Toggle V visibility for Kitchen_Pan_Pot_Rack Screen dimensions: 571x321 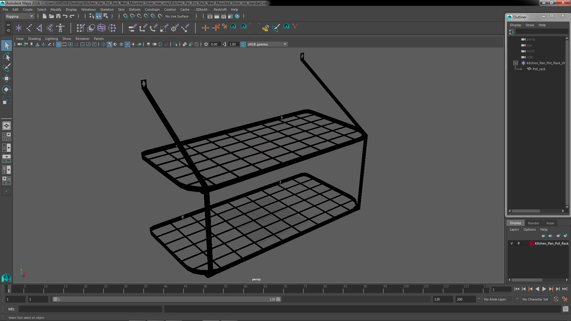coord(512,243)
